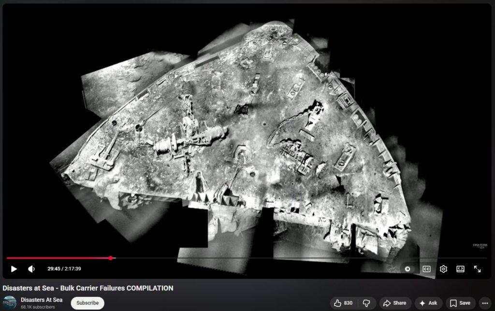Image resolution: width=495 pixels, height=311 pixels.
Task: Open the more actions ellipsis menu
Action: 485,303
